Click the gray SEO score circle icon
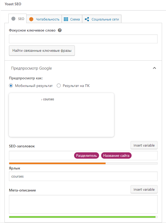Viewport: 166px width, 223px height. tap(14, 19)
